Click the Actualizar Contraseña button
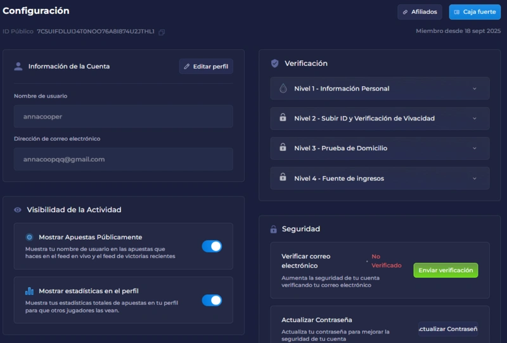This screenshot has height=343, width=507. click(447, 328)
